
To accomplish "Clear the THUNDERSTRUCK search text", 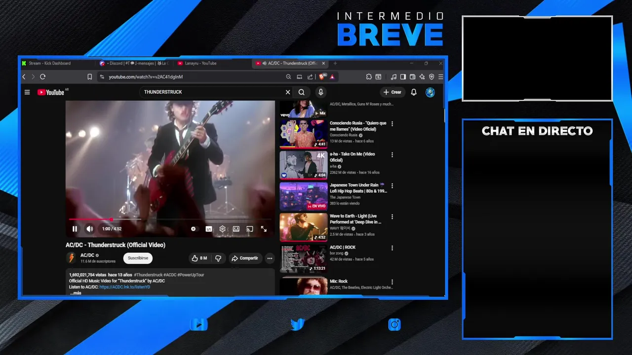I will (x=288, y=92).
